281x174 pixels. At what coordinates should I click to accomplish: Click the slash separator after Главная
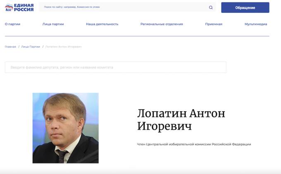coord(19,47)
